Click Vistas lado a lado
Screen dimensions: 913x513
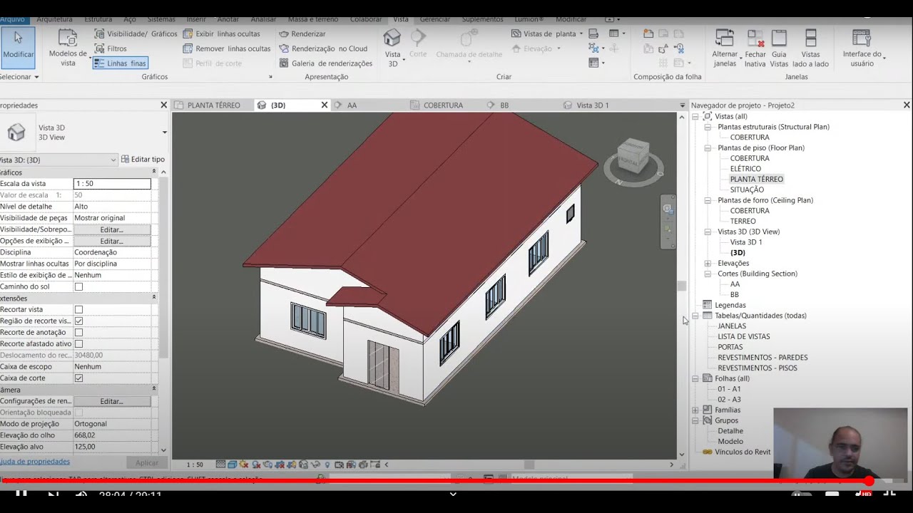click(x=810, y=48)
